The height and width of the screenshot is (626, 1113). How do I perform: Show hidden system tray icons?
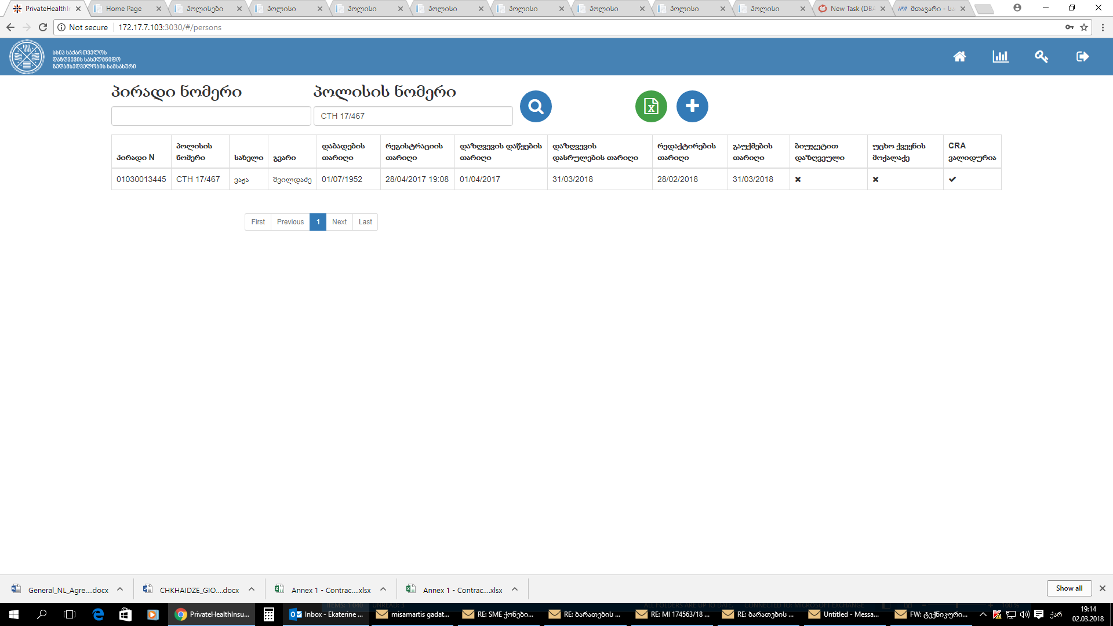pyautogui.click(x=983, y=614)
